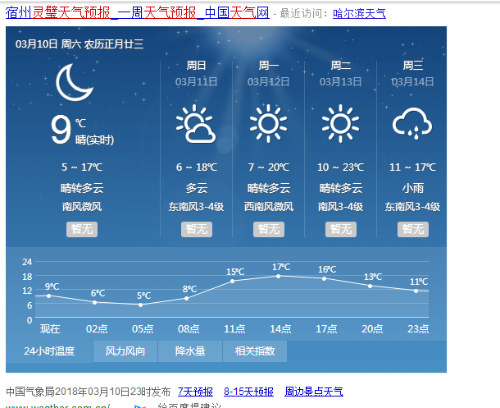Click the 15℃ chart point at 11点

[x=233, y=281]
